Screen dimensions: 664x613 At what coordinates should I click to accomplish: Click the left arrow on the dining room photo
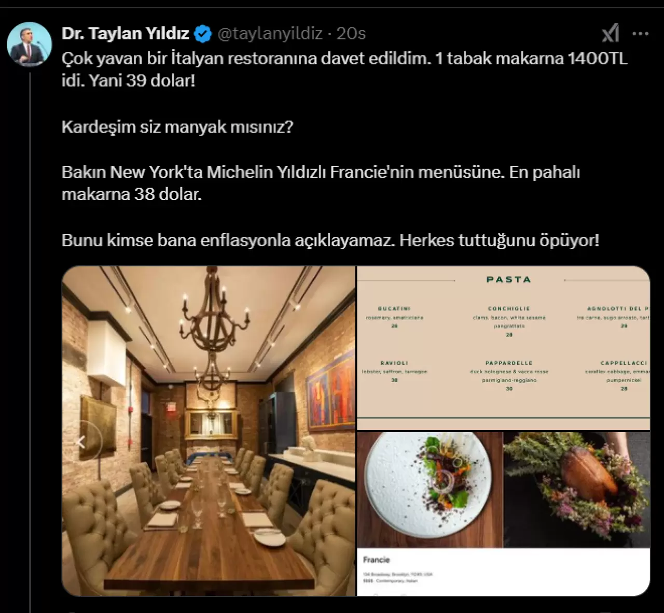[81, 442]
